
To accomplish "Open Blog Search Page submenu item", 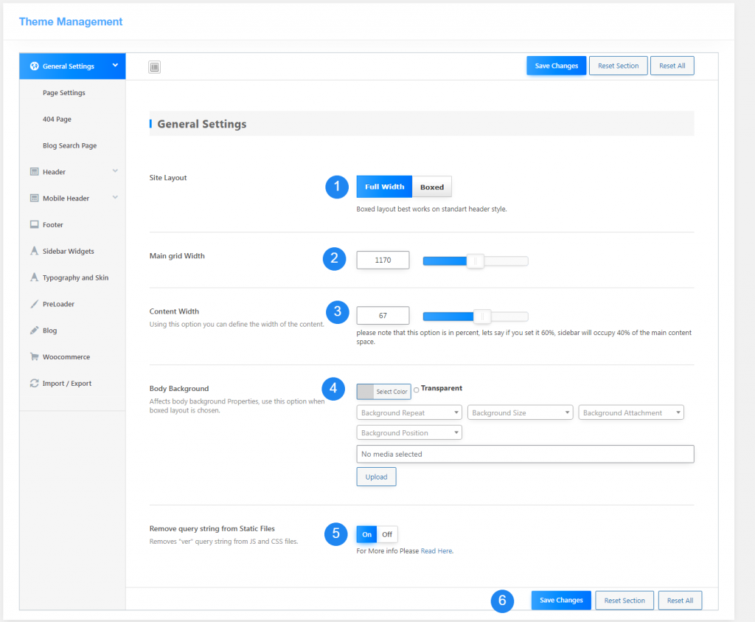I will coord(69,145).
